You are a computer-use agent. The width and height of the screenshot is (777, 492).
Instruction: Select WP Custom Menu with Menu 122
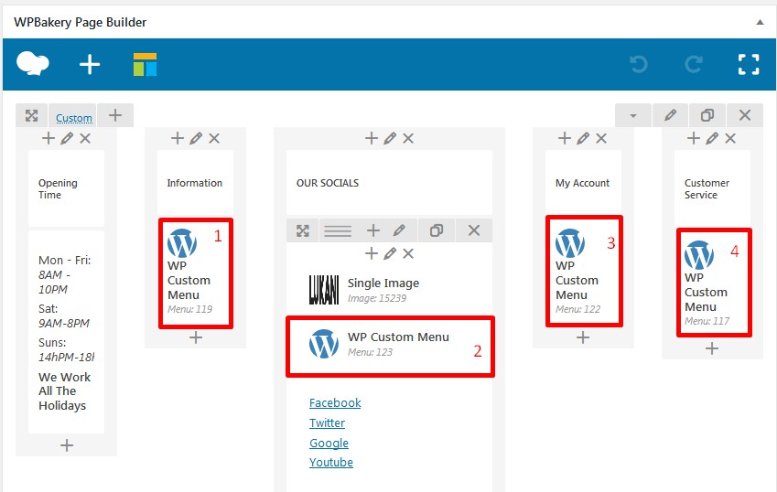click(x=584, y=272)
